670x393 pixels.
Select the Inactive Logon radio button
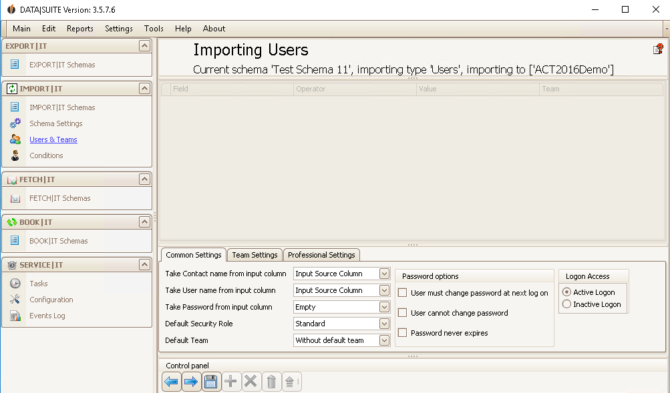[566, 304]
